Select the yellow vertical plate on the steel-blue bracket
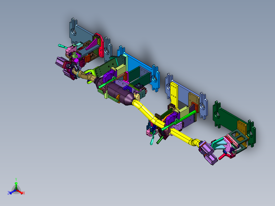275x206 pixels. coord(174,95)
